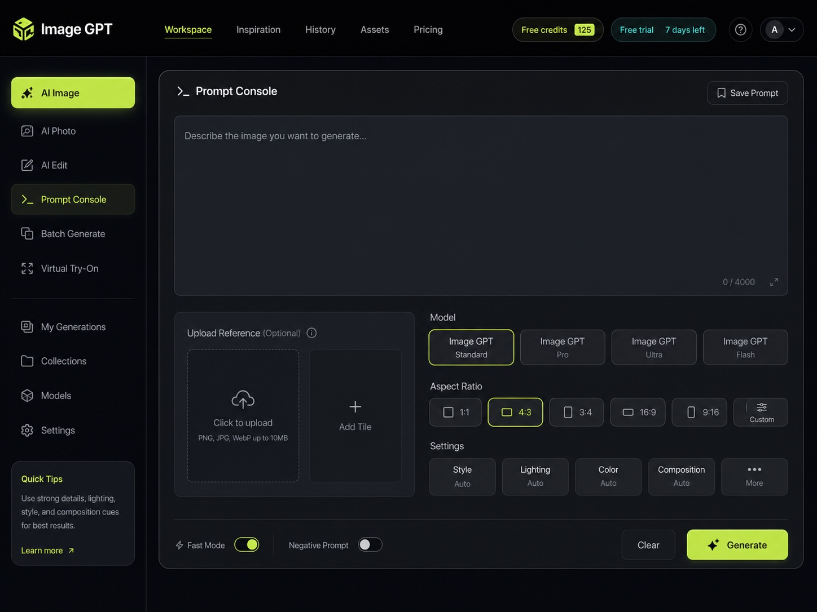Click PNG, JPG, WebP up to 10MB text

[243, 438]
